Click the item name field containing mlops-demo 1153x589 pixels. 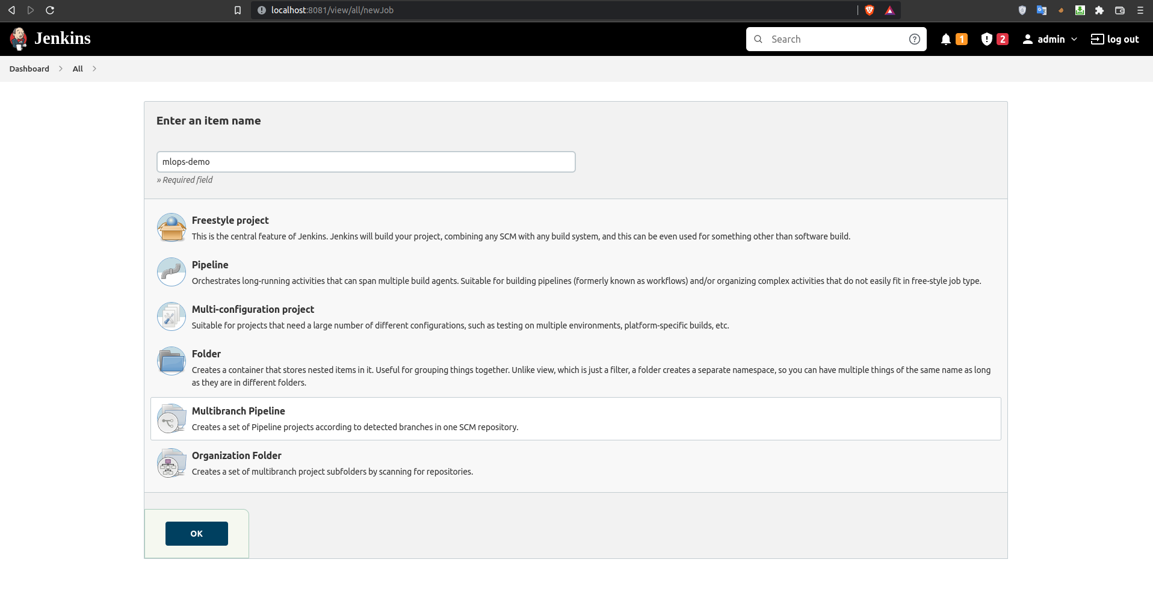366,162
